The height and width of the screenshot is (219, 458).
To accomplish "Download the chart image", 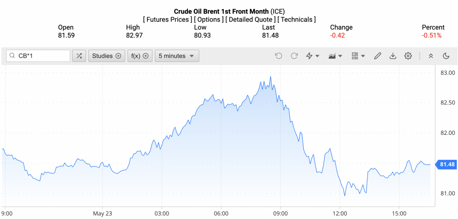I will click(x=393, y=56).
